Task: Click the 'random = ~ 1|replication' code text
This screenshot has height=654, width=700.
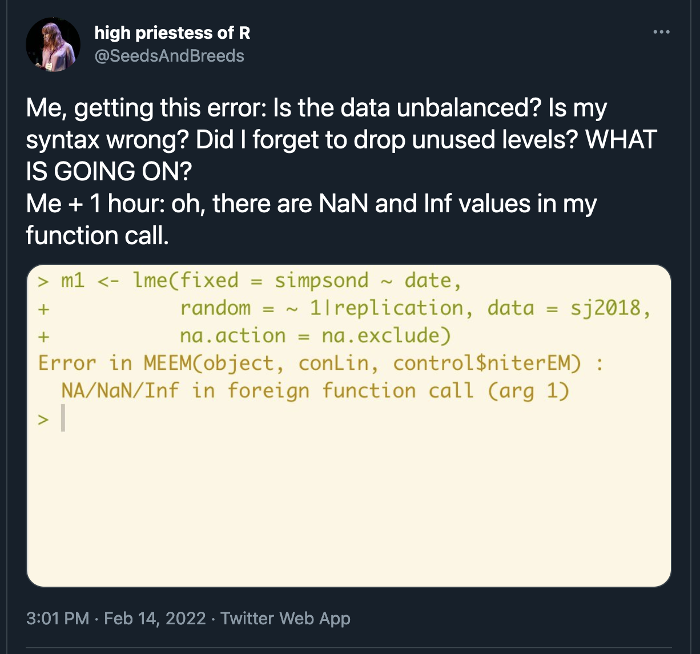Action: coord(321,308)
